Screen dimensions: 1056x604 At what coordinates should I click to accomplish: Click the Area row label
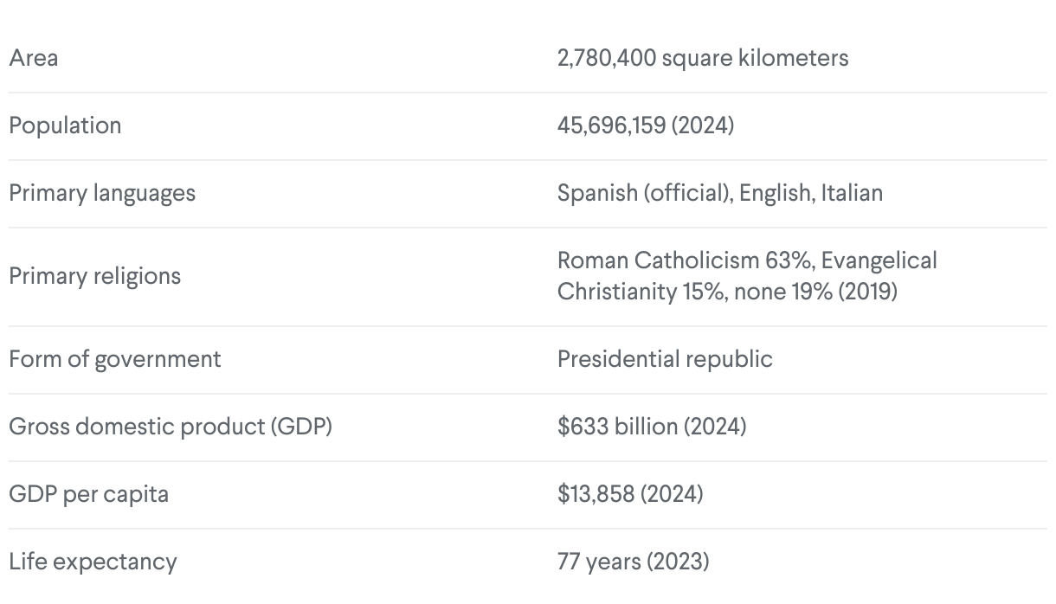34,58
